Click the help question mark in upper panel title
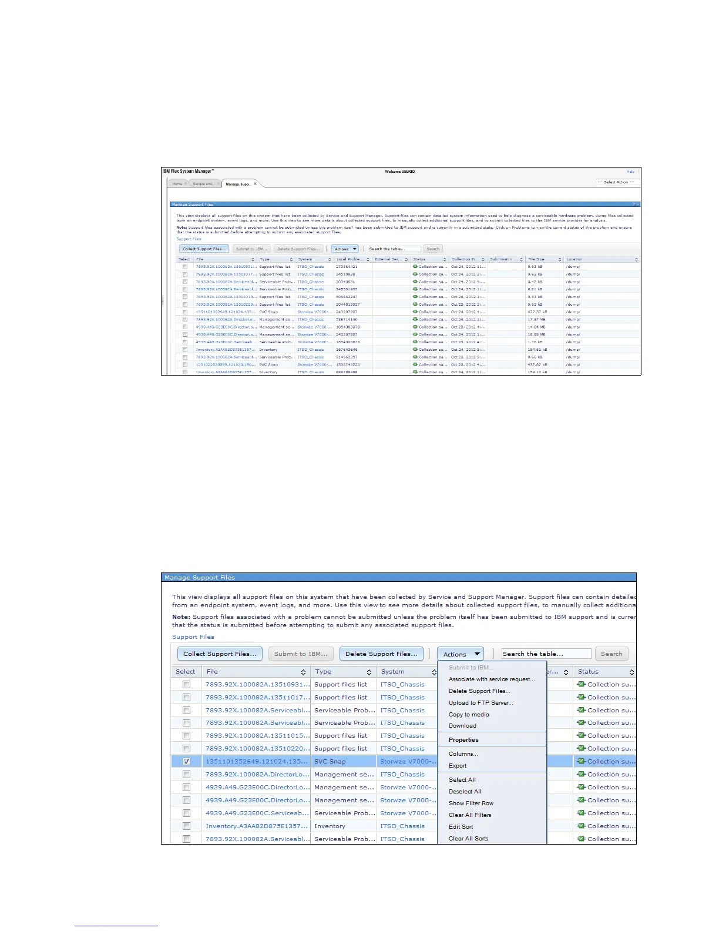Viewport: 719px width, 931px height. pos(634,205)
